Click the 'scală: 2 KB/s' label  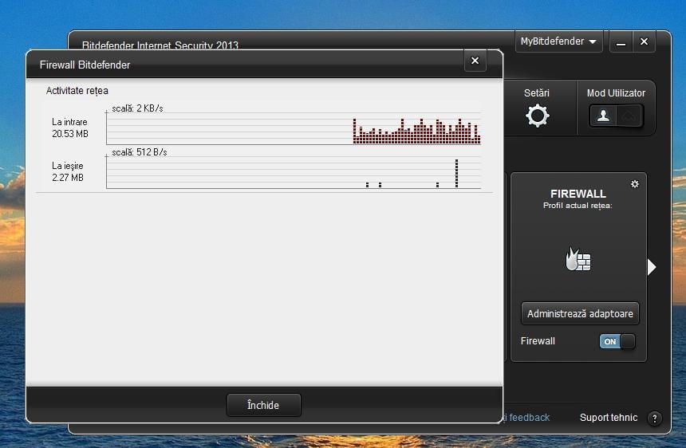(137, 108)
